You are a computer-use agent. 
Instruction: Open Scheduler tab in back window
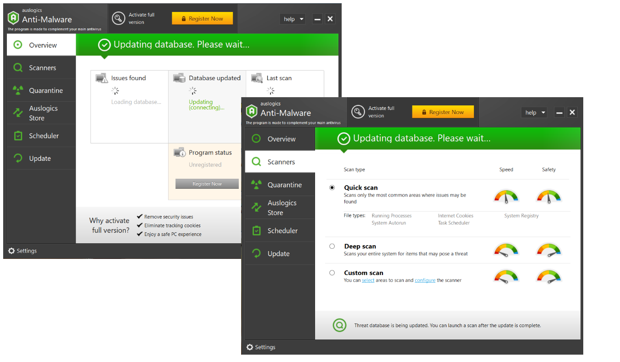(41, 136)
